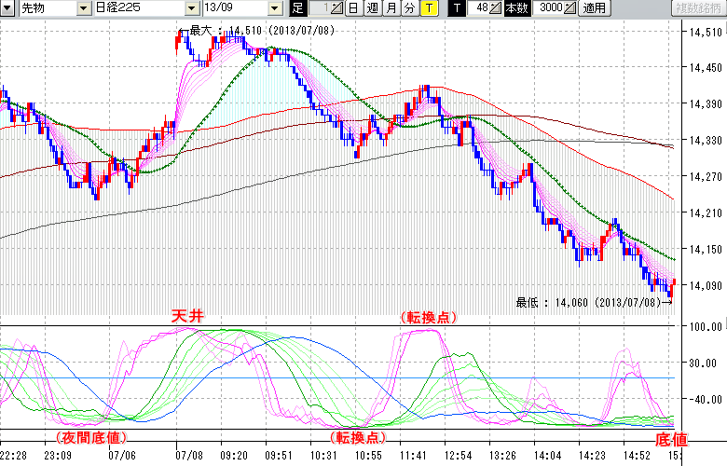Image resolution: width=727 pixels, height=466 pixels.
Task: Click the spinner on the 足 interval field
Action: pyautogui.click(x=336, y=8)
